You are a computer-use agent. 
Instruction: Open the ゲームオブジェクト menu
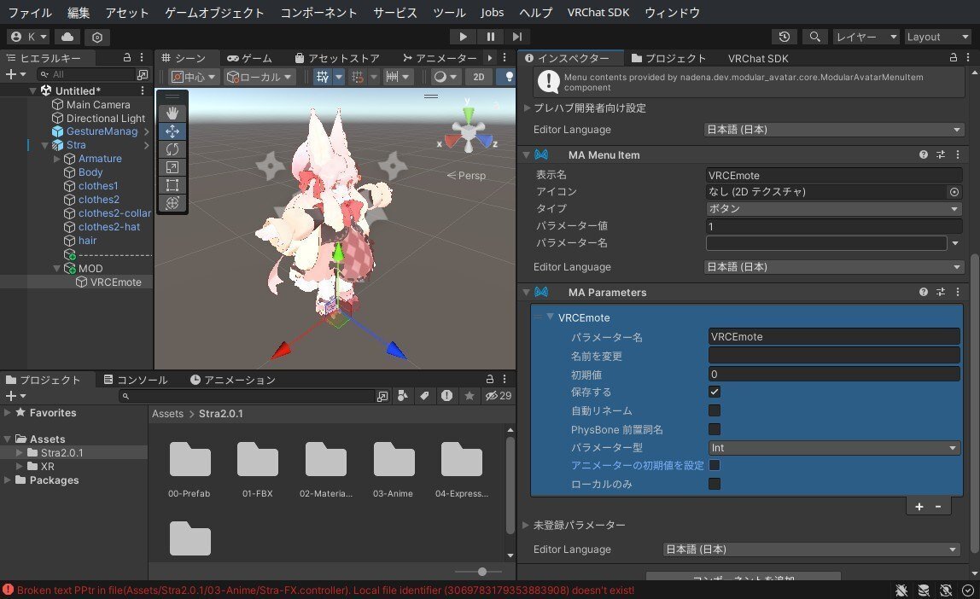[214, 13]
